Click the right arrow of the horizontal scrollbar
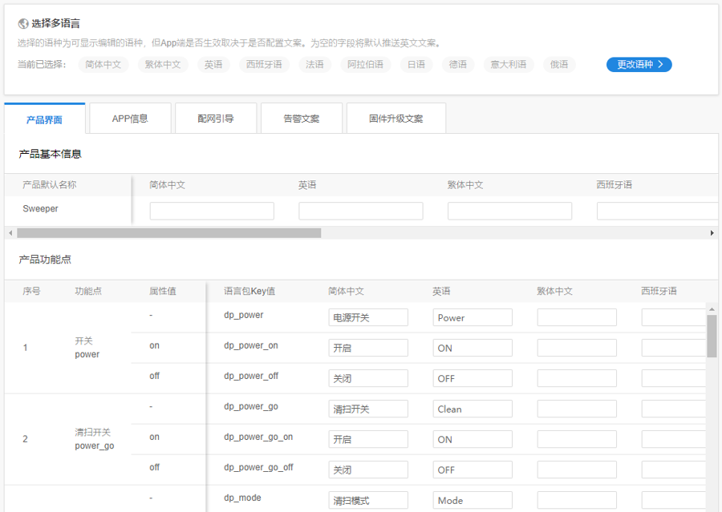 (712, 232)
